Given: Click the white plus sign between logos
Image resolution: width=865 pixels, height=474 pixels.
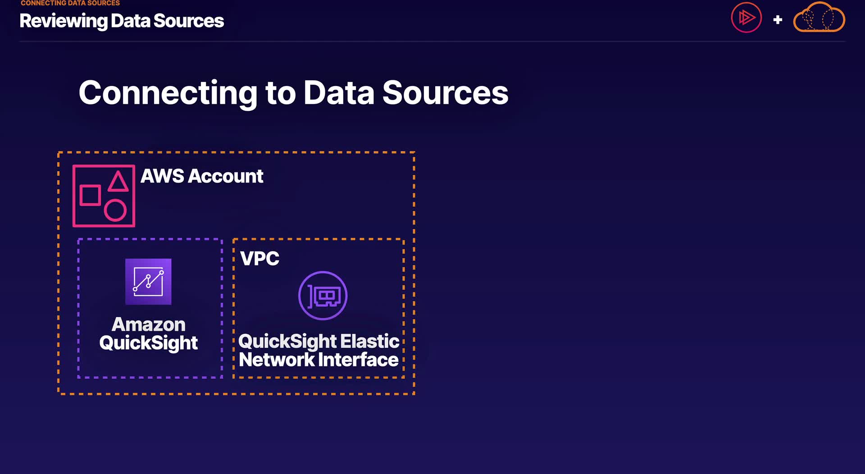Looking at the screenshot, I should [778, 20].
